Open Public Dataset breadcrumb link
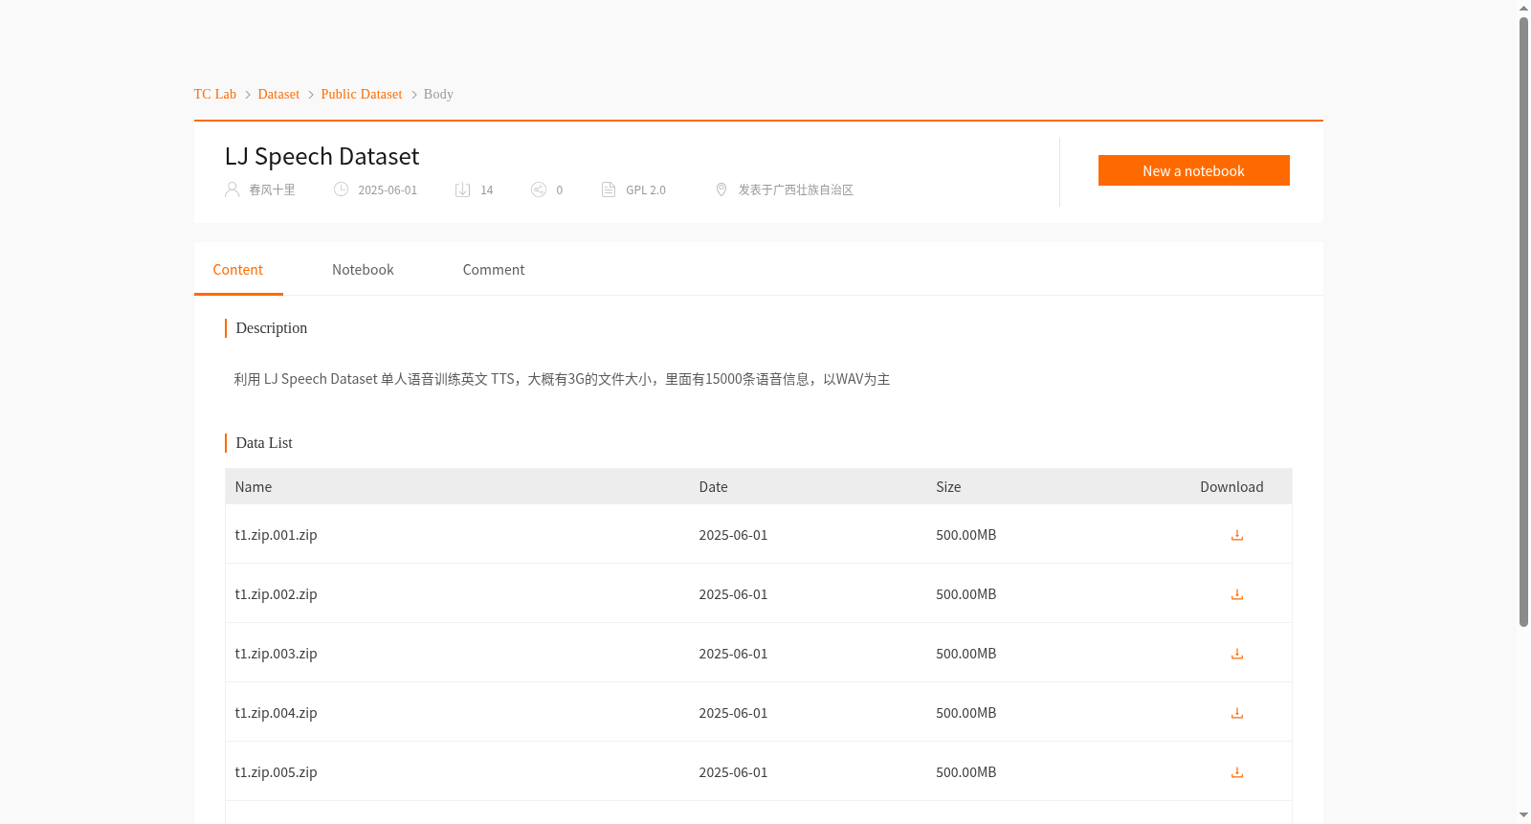This screenshot has height=824, width=1531. click(362, 94)
